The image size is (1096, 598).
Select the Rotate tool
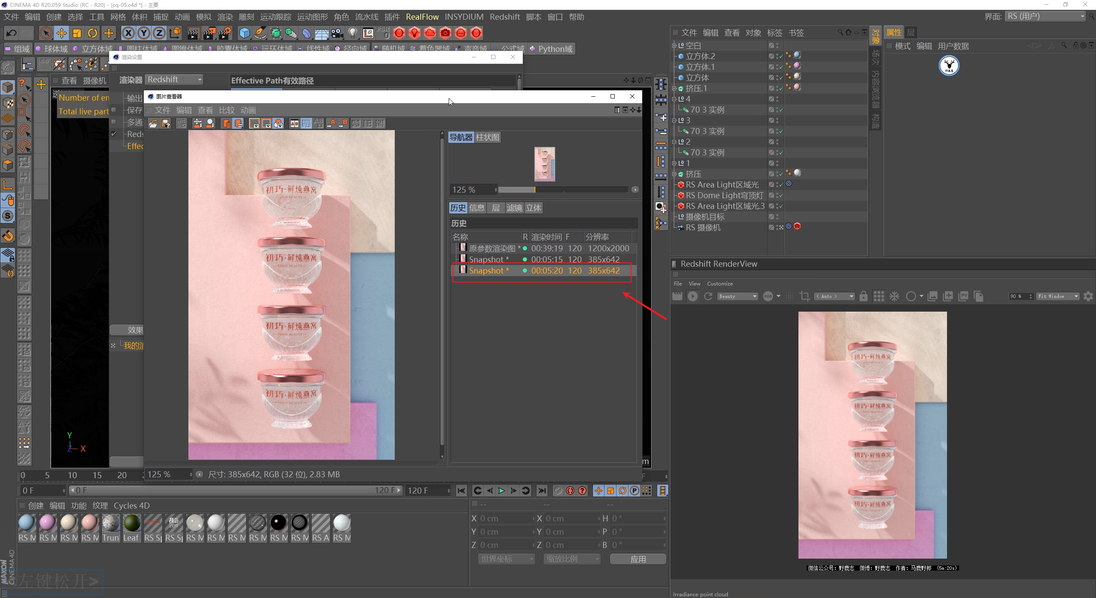point(92,33)
